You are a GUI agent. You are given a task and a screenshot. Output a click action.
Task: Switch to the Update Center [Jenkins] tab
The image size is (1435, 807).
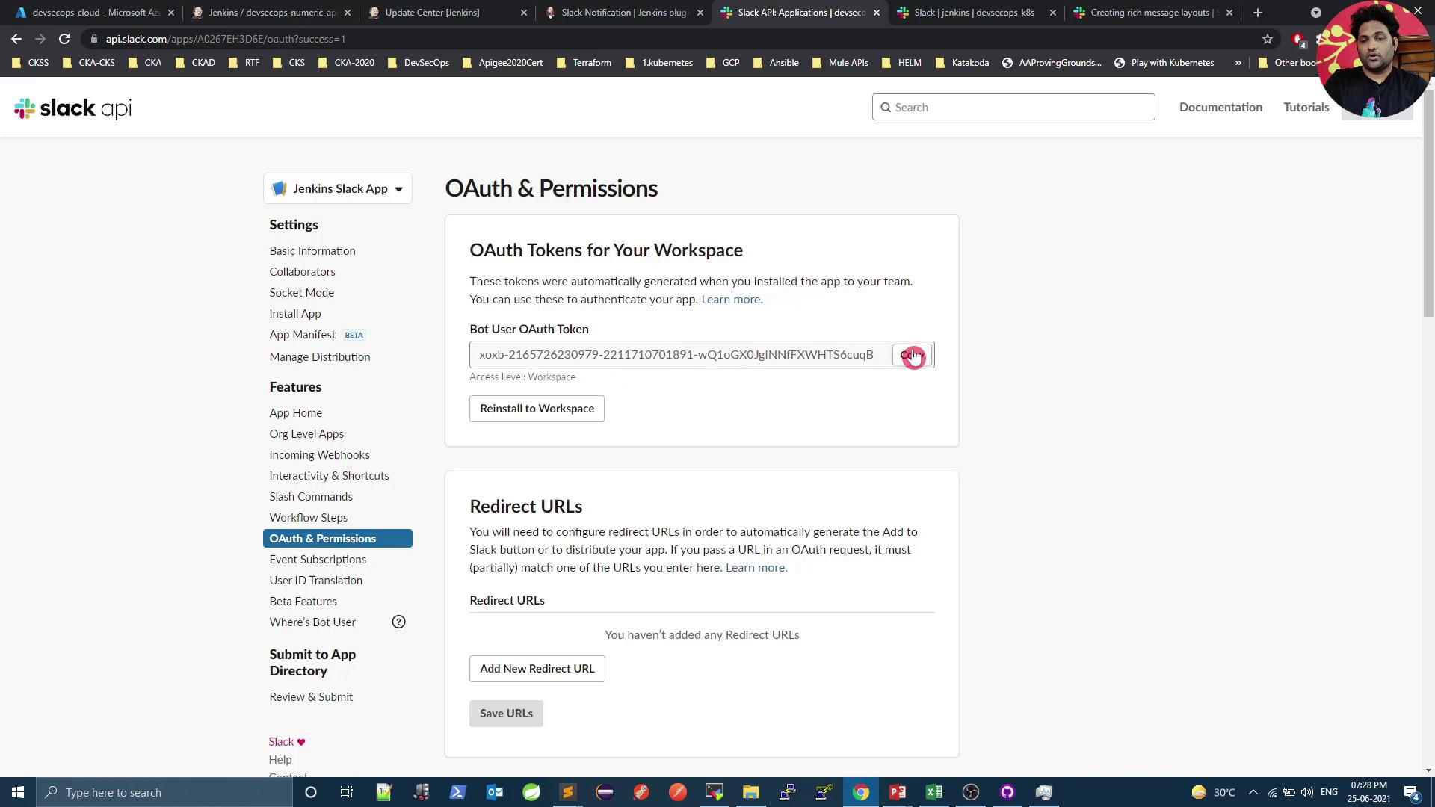[x=432, y=13]
